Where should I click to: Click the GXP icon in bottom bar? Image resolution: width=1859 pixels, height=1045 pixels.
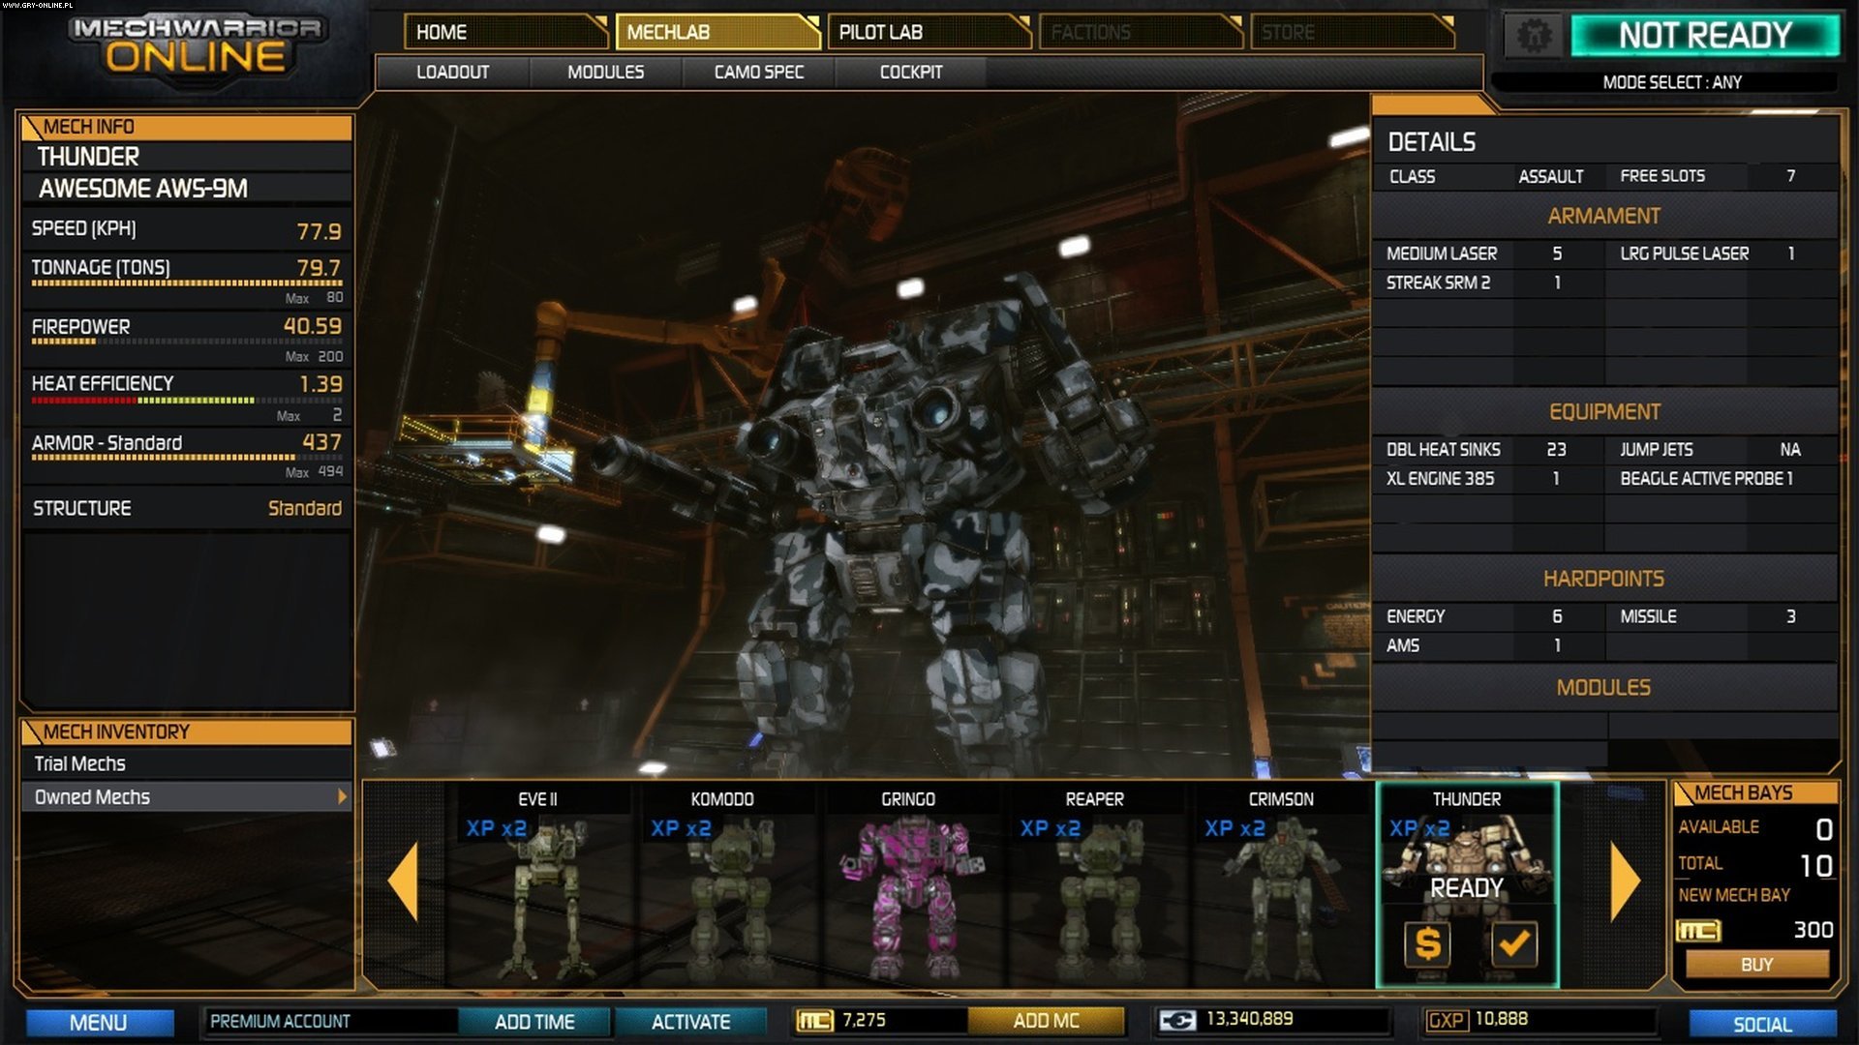click(x=1447, y=1020)
